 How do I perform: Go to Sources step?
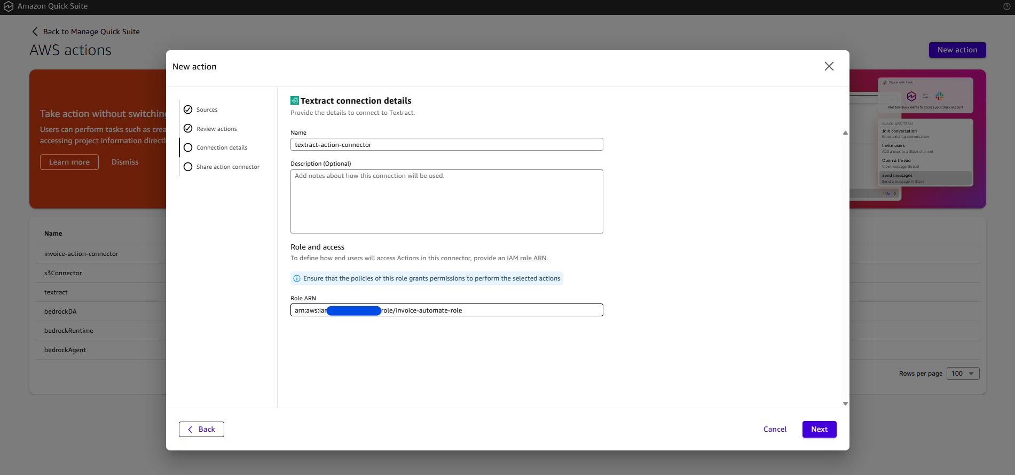(x=207, y=110)
